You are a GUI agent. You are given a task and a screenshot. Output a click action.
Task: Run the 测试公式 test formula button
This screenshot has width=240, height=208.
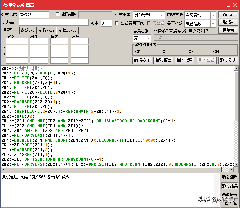228,60
